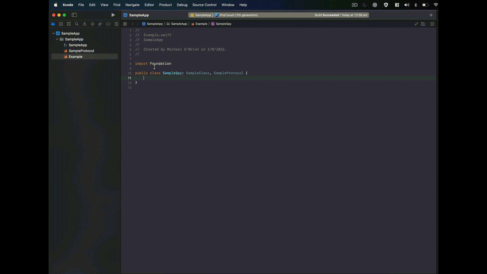This screenshot has height=274, width=487.
Task: Open the Help menu
Action: (x=243, y=5)
